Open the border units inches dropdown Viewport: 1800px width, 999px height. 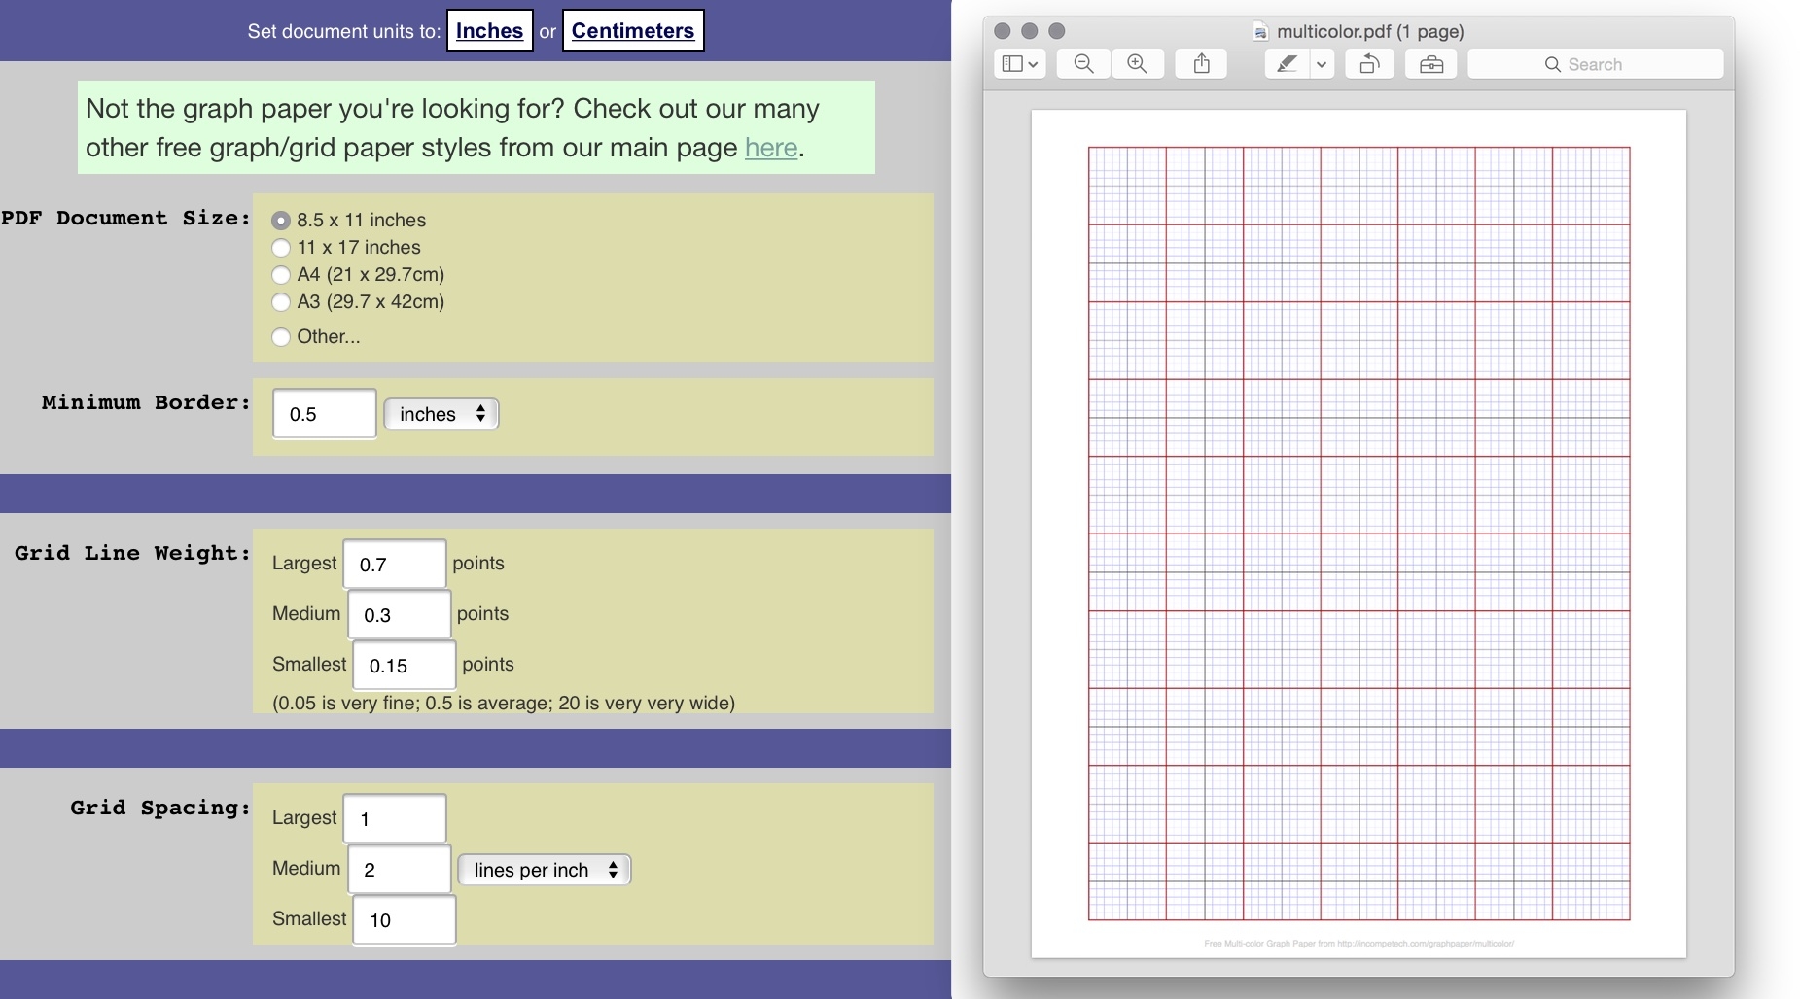pos(441,414)
